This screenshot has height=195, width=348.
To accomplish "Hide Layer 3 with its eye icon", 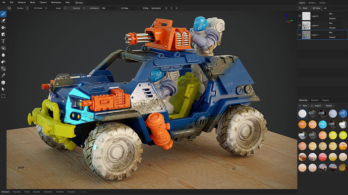I will click(x=300, y=16).
